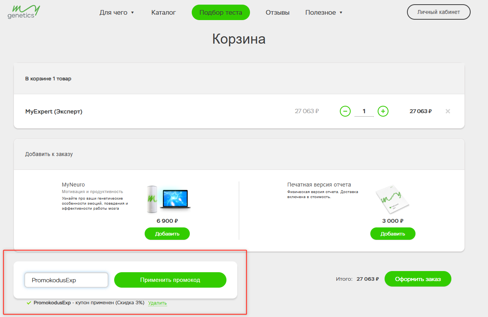Screen dimensions: 488x317
Task: Click Применить промокод button
Action: 170,280
